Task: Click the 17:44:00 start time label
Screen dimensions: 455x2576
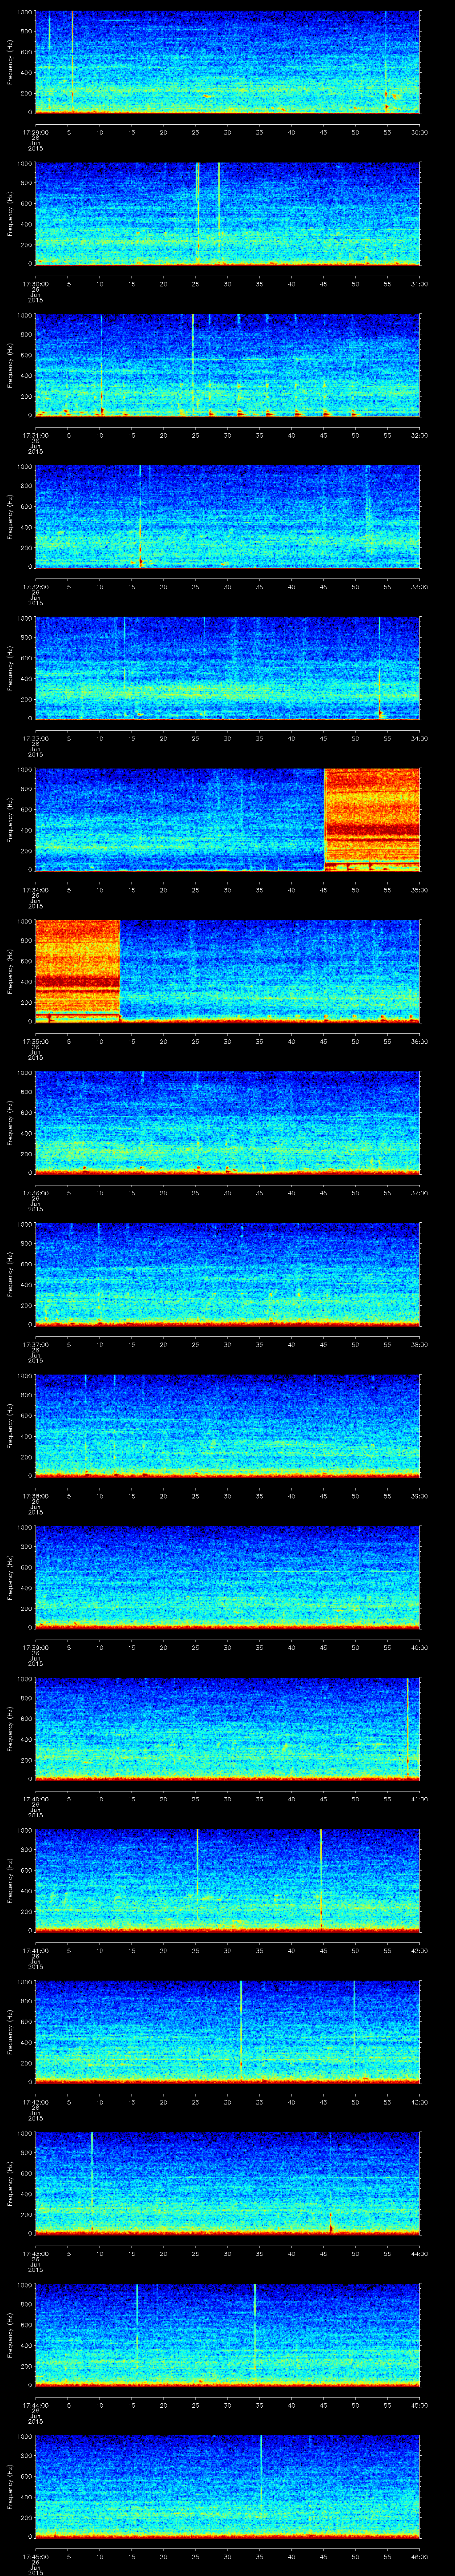Action: pos(35,2404)
